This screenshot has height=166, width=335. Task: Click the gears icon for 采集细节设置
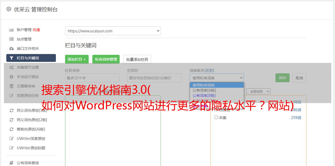coord(11,67)
